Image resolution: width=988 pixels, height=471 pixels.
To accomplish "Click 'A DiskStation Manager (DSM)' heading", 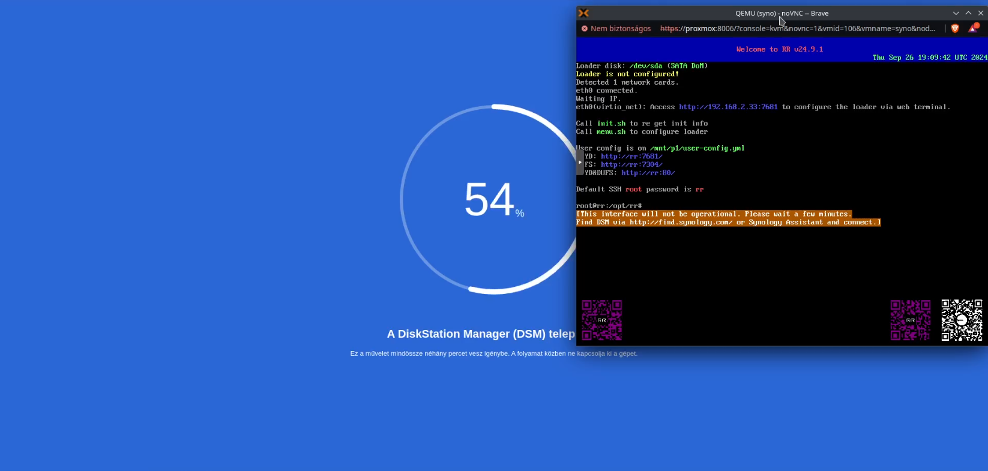I will click(x=481, y=334).
